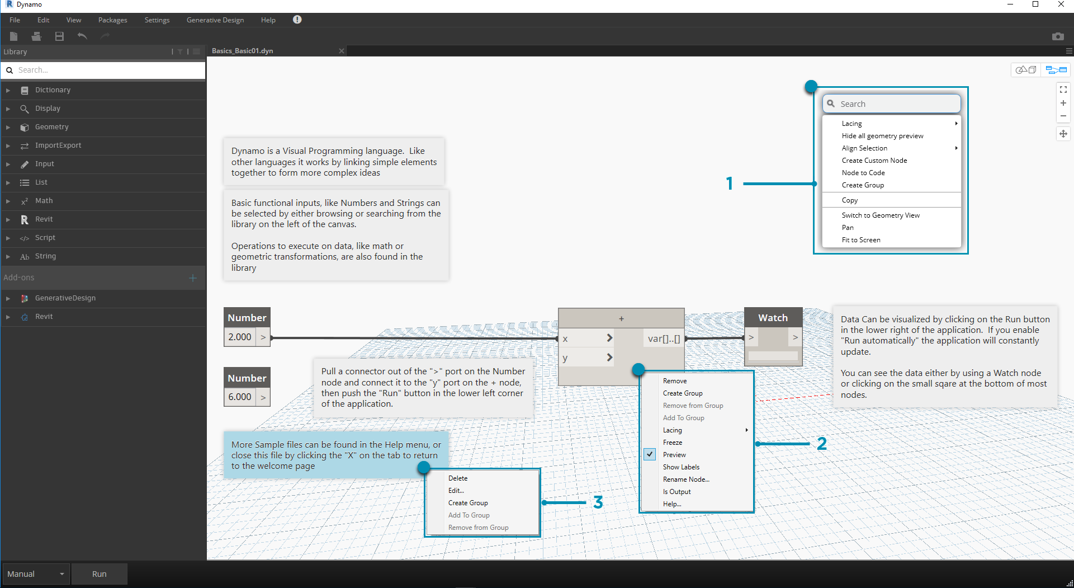This screenshot has height=588, width=1074.
Task: Expand the GenerativeDesign add-on category
Action: coord(8,299)
